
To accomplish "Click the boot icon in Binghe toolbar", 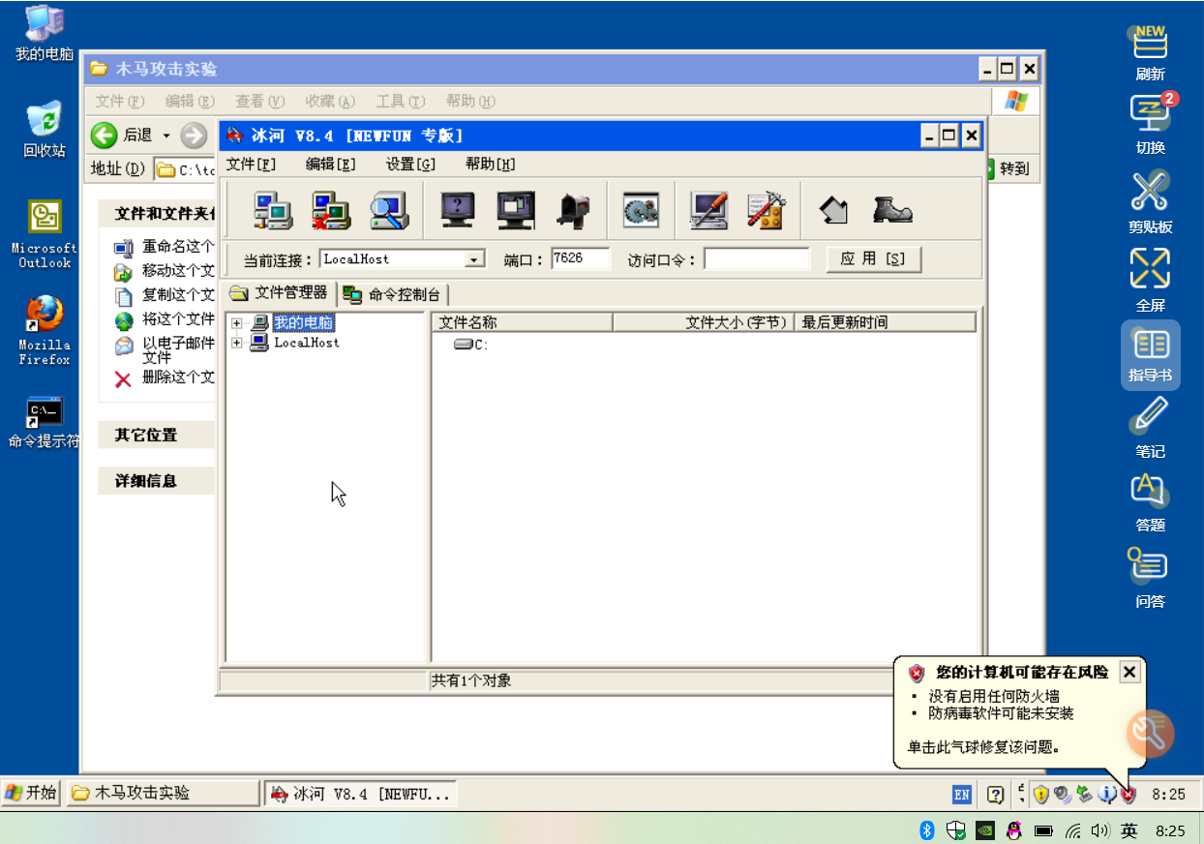I will pyautogui.click(x=891, y=209).
